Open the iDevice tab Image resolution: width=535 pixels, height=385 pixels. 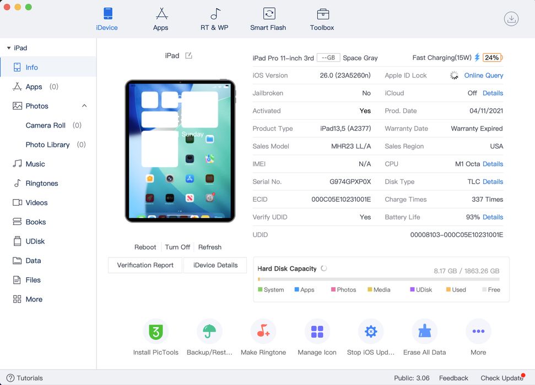click(107, 19)
